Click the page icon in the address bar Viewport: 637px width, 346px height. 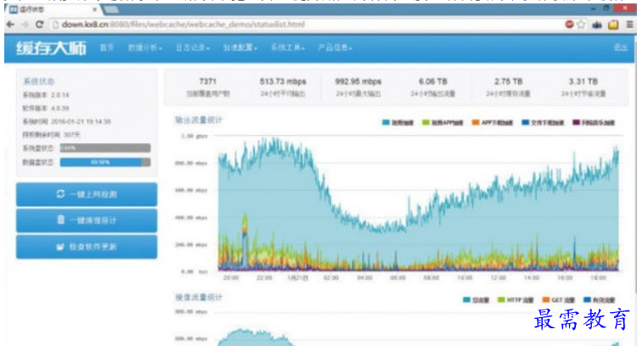click(55, 25)
